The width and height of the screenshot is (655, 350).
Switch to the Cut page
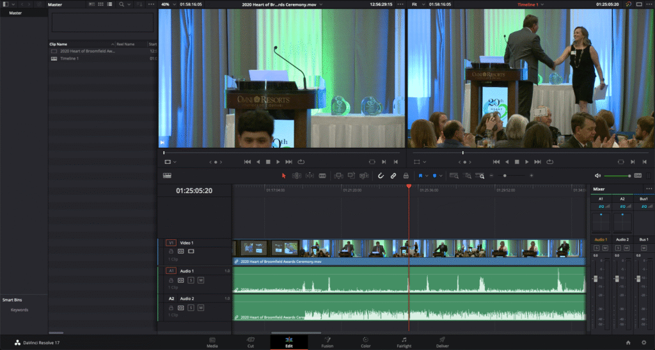point(250,342)
